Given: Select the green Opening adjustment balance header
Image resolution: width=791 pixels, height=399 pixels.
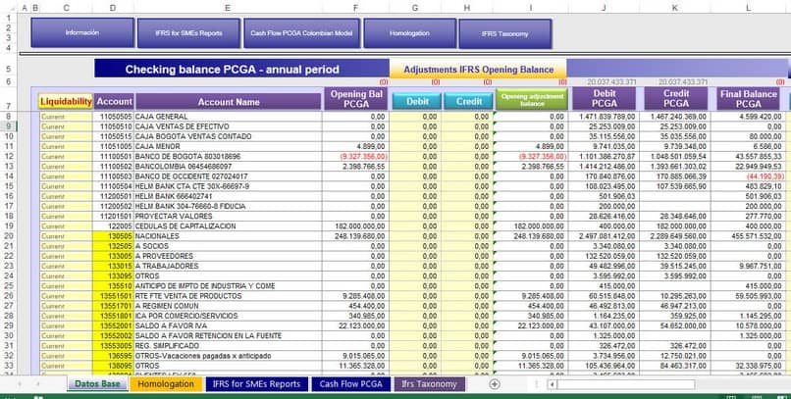Looking at the screenshot, I should [530, 99].
